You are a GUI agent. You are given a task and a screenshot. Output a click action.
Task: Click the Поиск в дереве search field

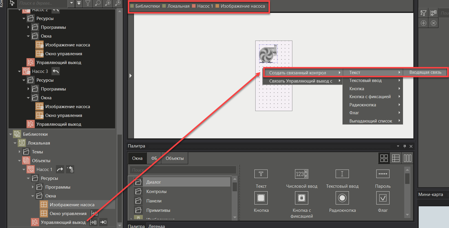(42, 4)
